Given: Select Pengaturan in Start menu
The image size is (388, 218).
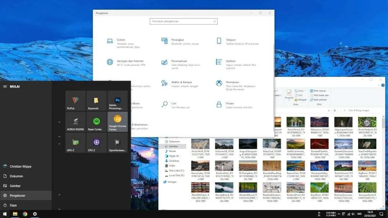Looking at the screenshot, I should tap(26, 195).
